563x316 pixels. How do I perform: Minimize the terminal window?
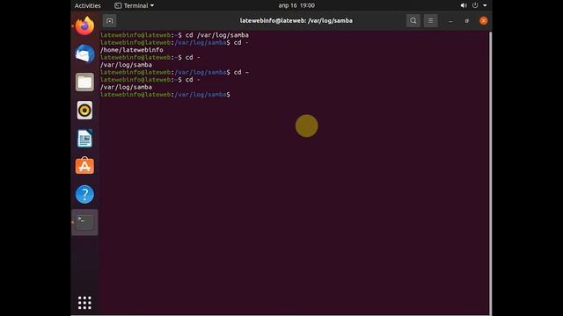click(450, 21)
